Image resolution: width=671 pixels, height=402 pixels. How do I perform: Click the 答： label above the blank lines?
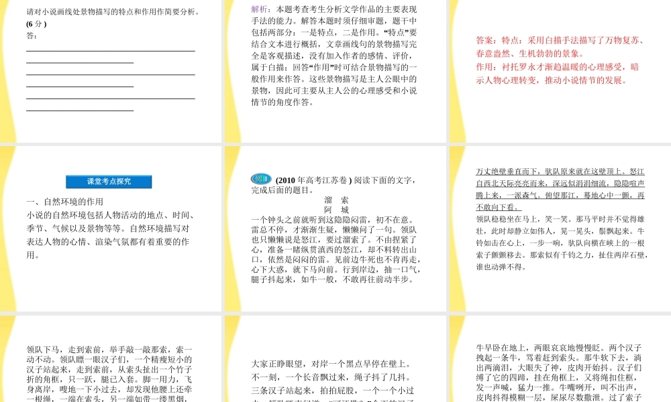(x=32, y=36)
